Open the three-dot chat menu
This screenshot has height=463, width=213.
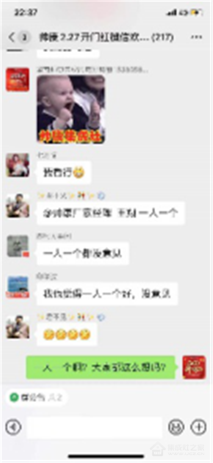point(196,37)
